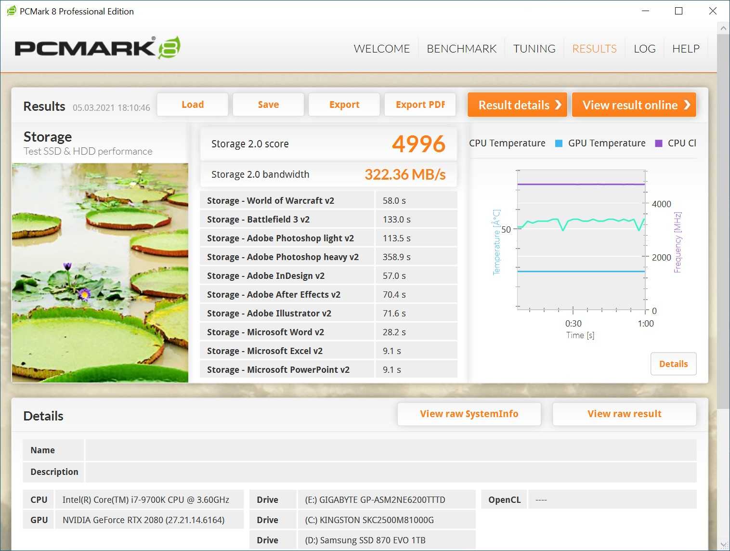Go to the TUNING tab

(534, 49)
